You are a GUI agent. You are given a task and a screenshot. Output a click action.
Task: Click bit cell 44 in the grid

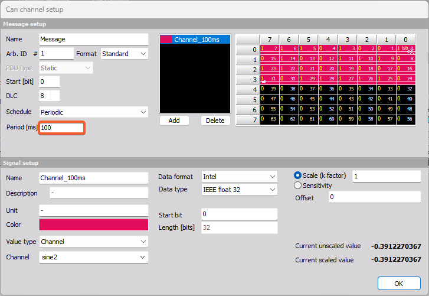328,99
